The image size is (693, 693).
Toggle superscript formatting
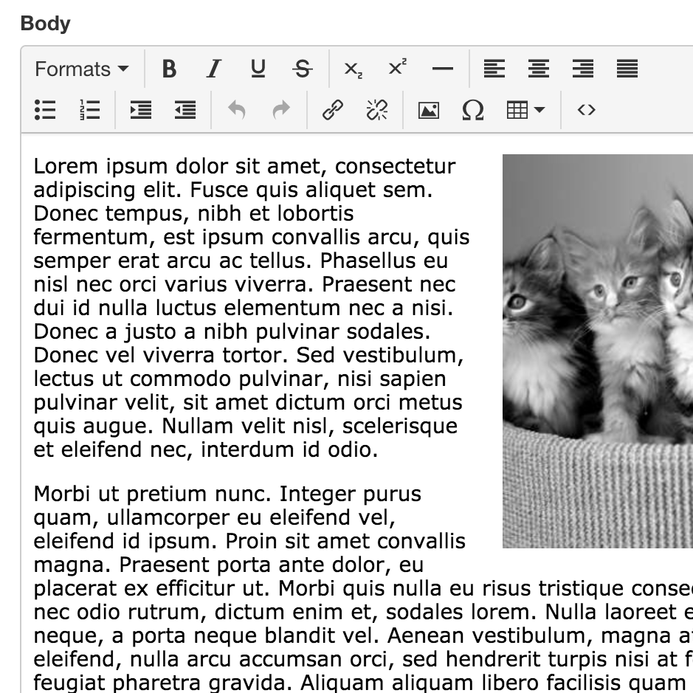(x=398, y=69)
